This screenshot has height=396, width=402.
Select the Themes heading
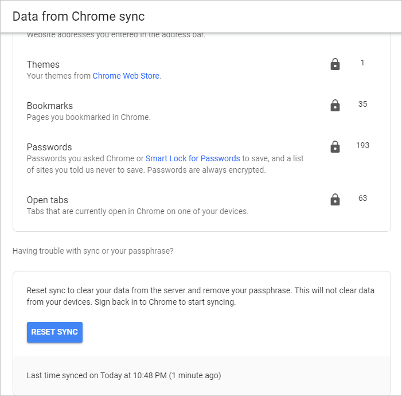tap(43, 64)
